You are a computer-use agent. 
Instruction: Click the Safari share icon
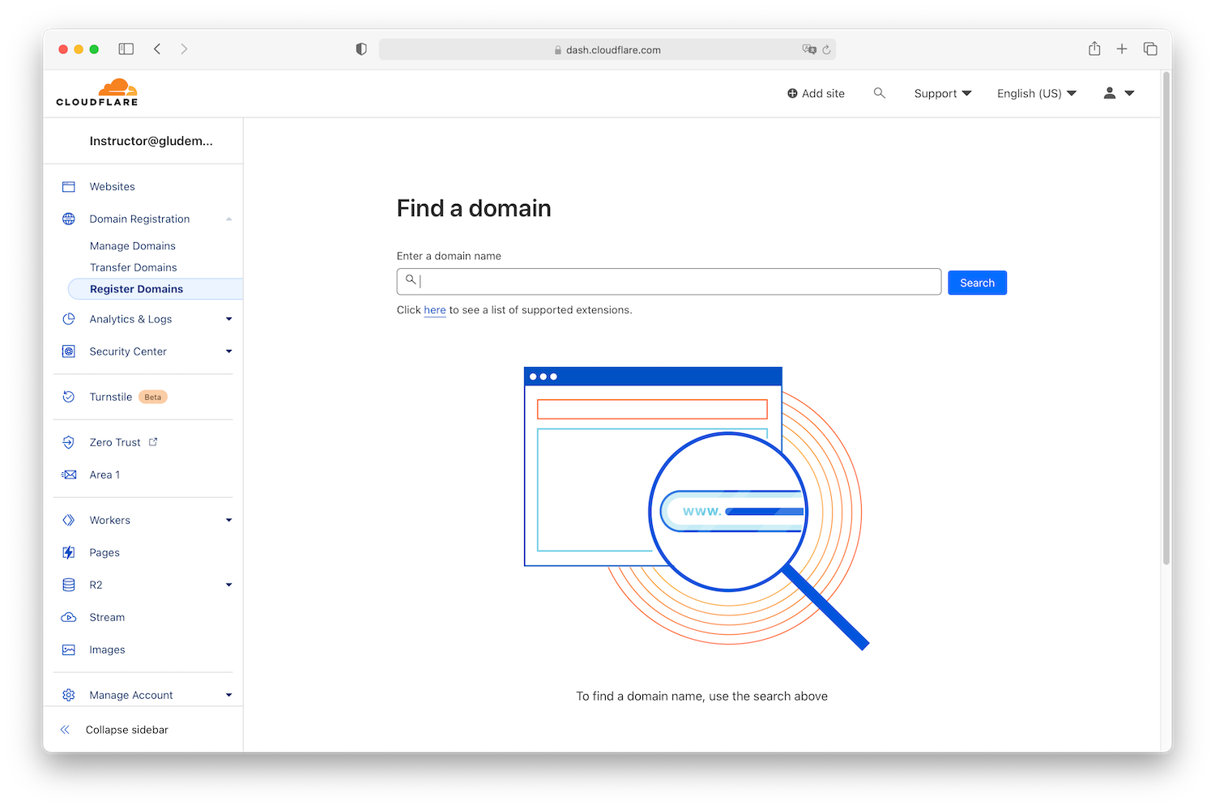[1094, 49]
